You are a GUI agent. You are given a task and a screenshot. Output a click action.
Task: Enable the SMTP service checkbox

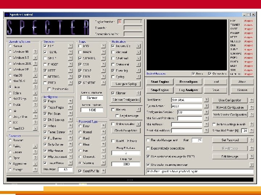click(x=45, y=58)
